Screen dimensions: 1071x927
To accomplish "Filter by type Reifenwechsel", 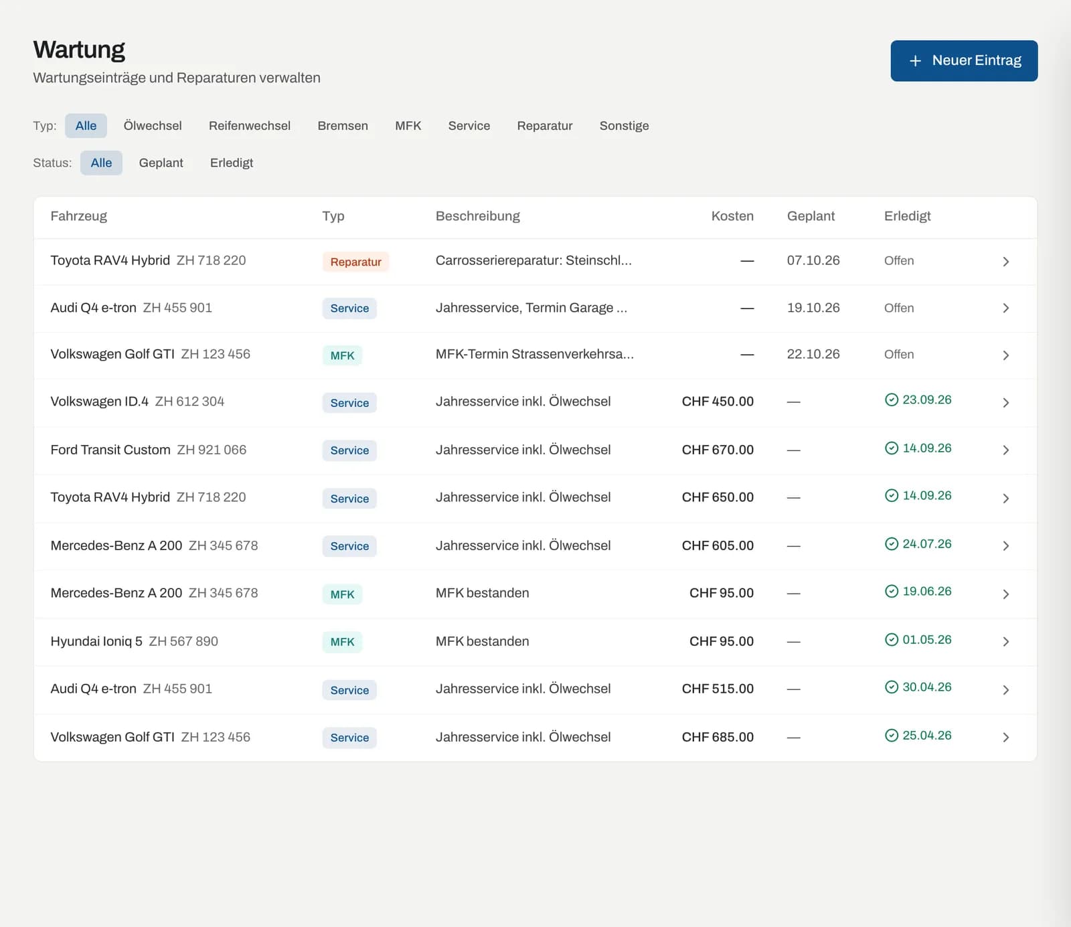I will tap(250, 126).
